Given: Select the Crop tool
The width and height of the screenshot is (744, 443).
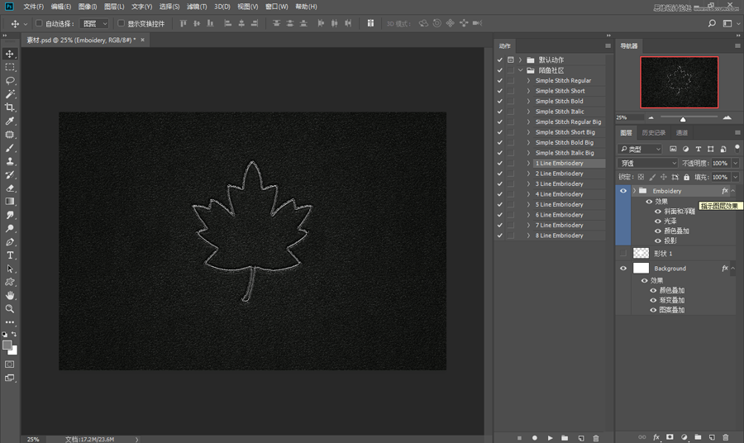Looking at the screenshot, I should (10, 107).
